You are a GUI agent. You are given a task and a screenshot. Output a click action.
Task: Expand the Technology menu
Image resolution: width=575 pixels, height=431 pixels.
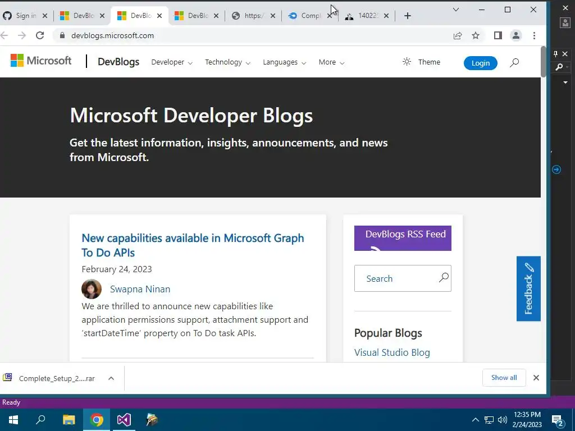pos(228,62)
